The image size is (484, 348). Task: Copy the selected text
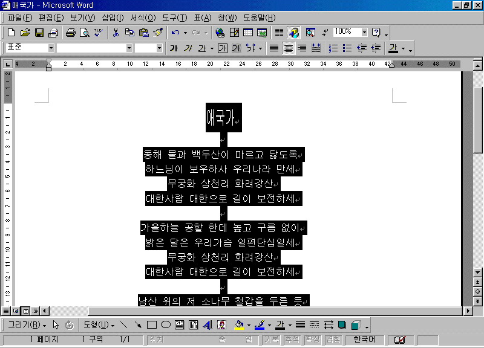pyautogui.click(x=129, y=33)
